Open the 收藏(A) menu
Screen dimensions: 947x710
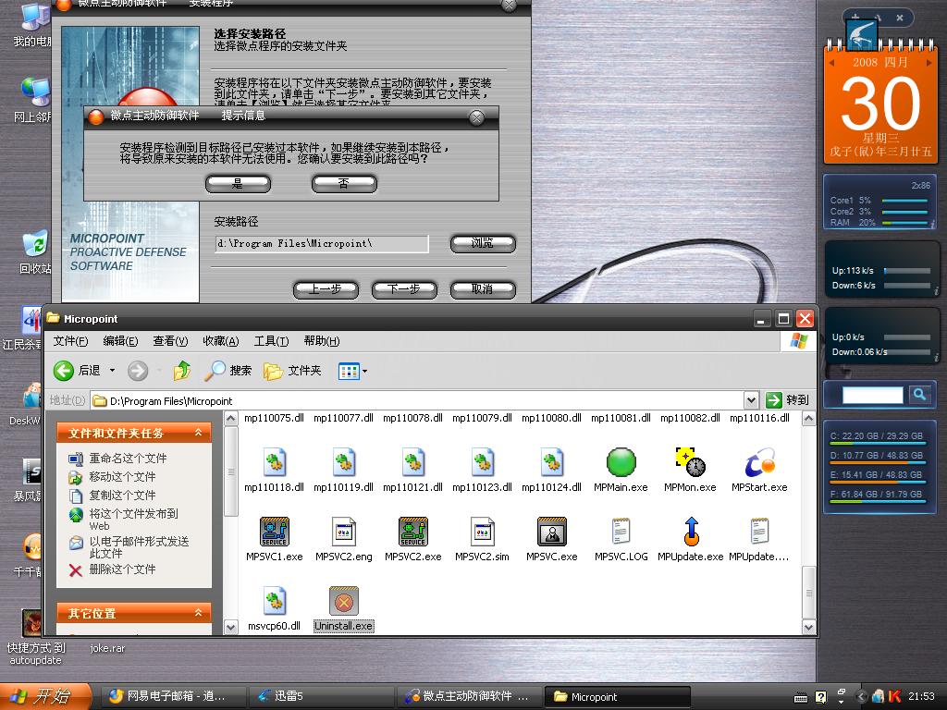[220, 341]
